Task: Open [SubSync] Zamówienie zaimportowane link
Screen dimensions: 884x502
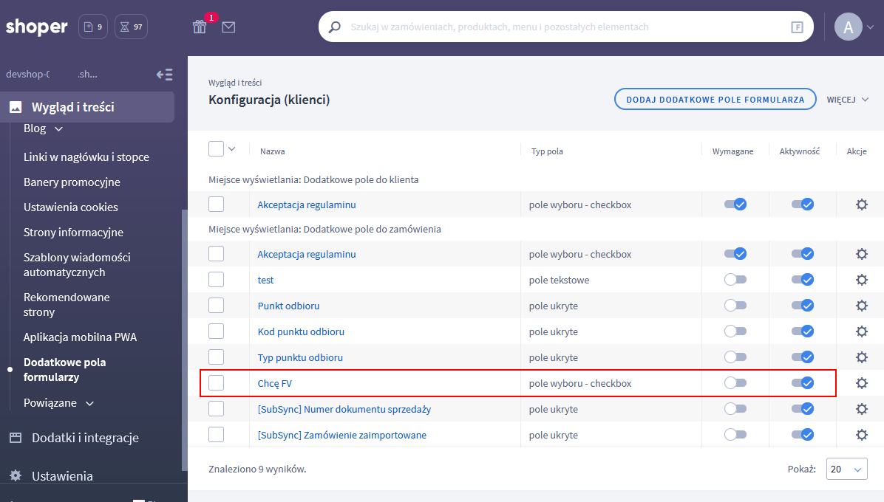Action: 341,435
